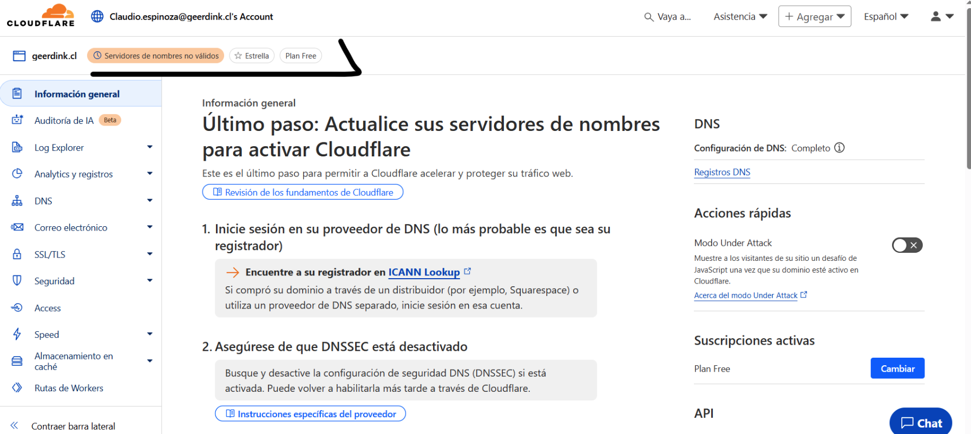The height and width of the screenshot is (434, 971).
Task: Click the DNS network icon in sidebar
Action: [x=17, y=201]
